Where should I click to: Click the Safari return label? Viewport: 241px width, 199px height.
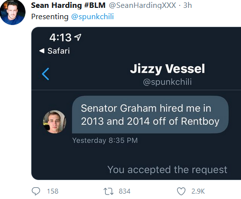click(58, 51)
